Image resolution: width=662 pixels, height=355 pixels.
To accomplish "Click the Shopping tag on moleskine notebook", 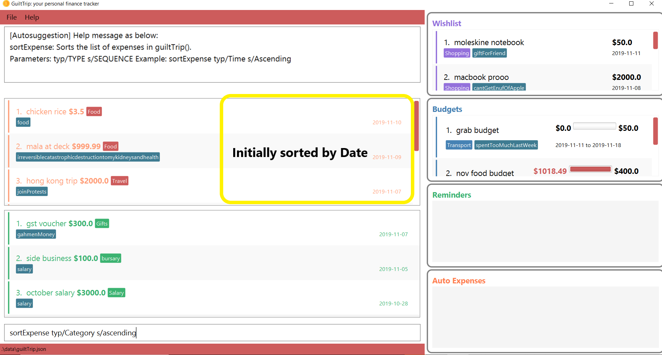I will [x=457, y=53].
